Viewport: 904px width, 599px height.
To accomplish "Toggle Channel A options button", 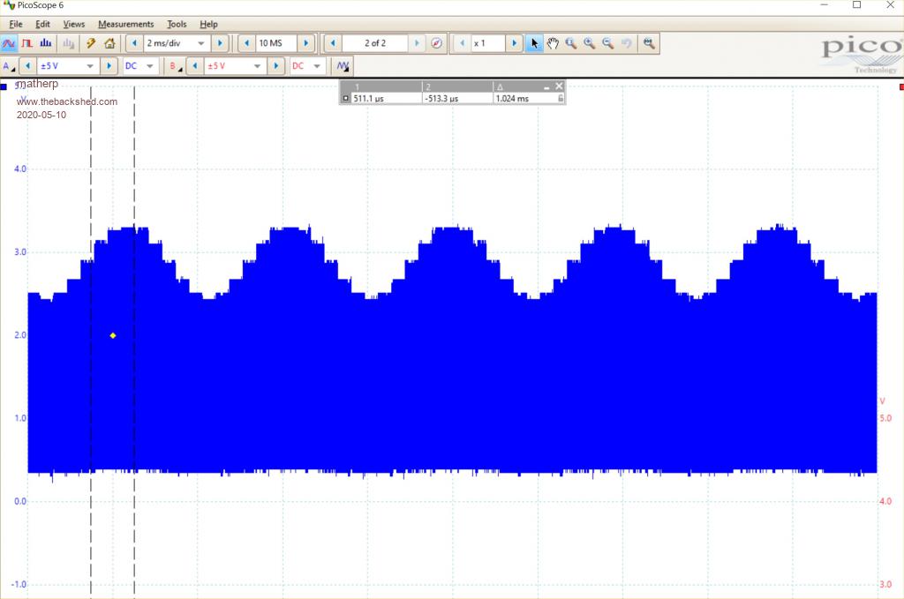I will point(9,66).
